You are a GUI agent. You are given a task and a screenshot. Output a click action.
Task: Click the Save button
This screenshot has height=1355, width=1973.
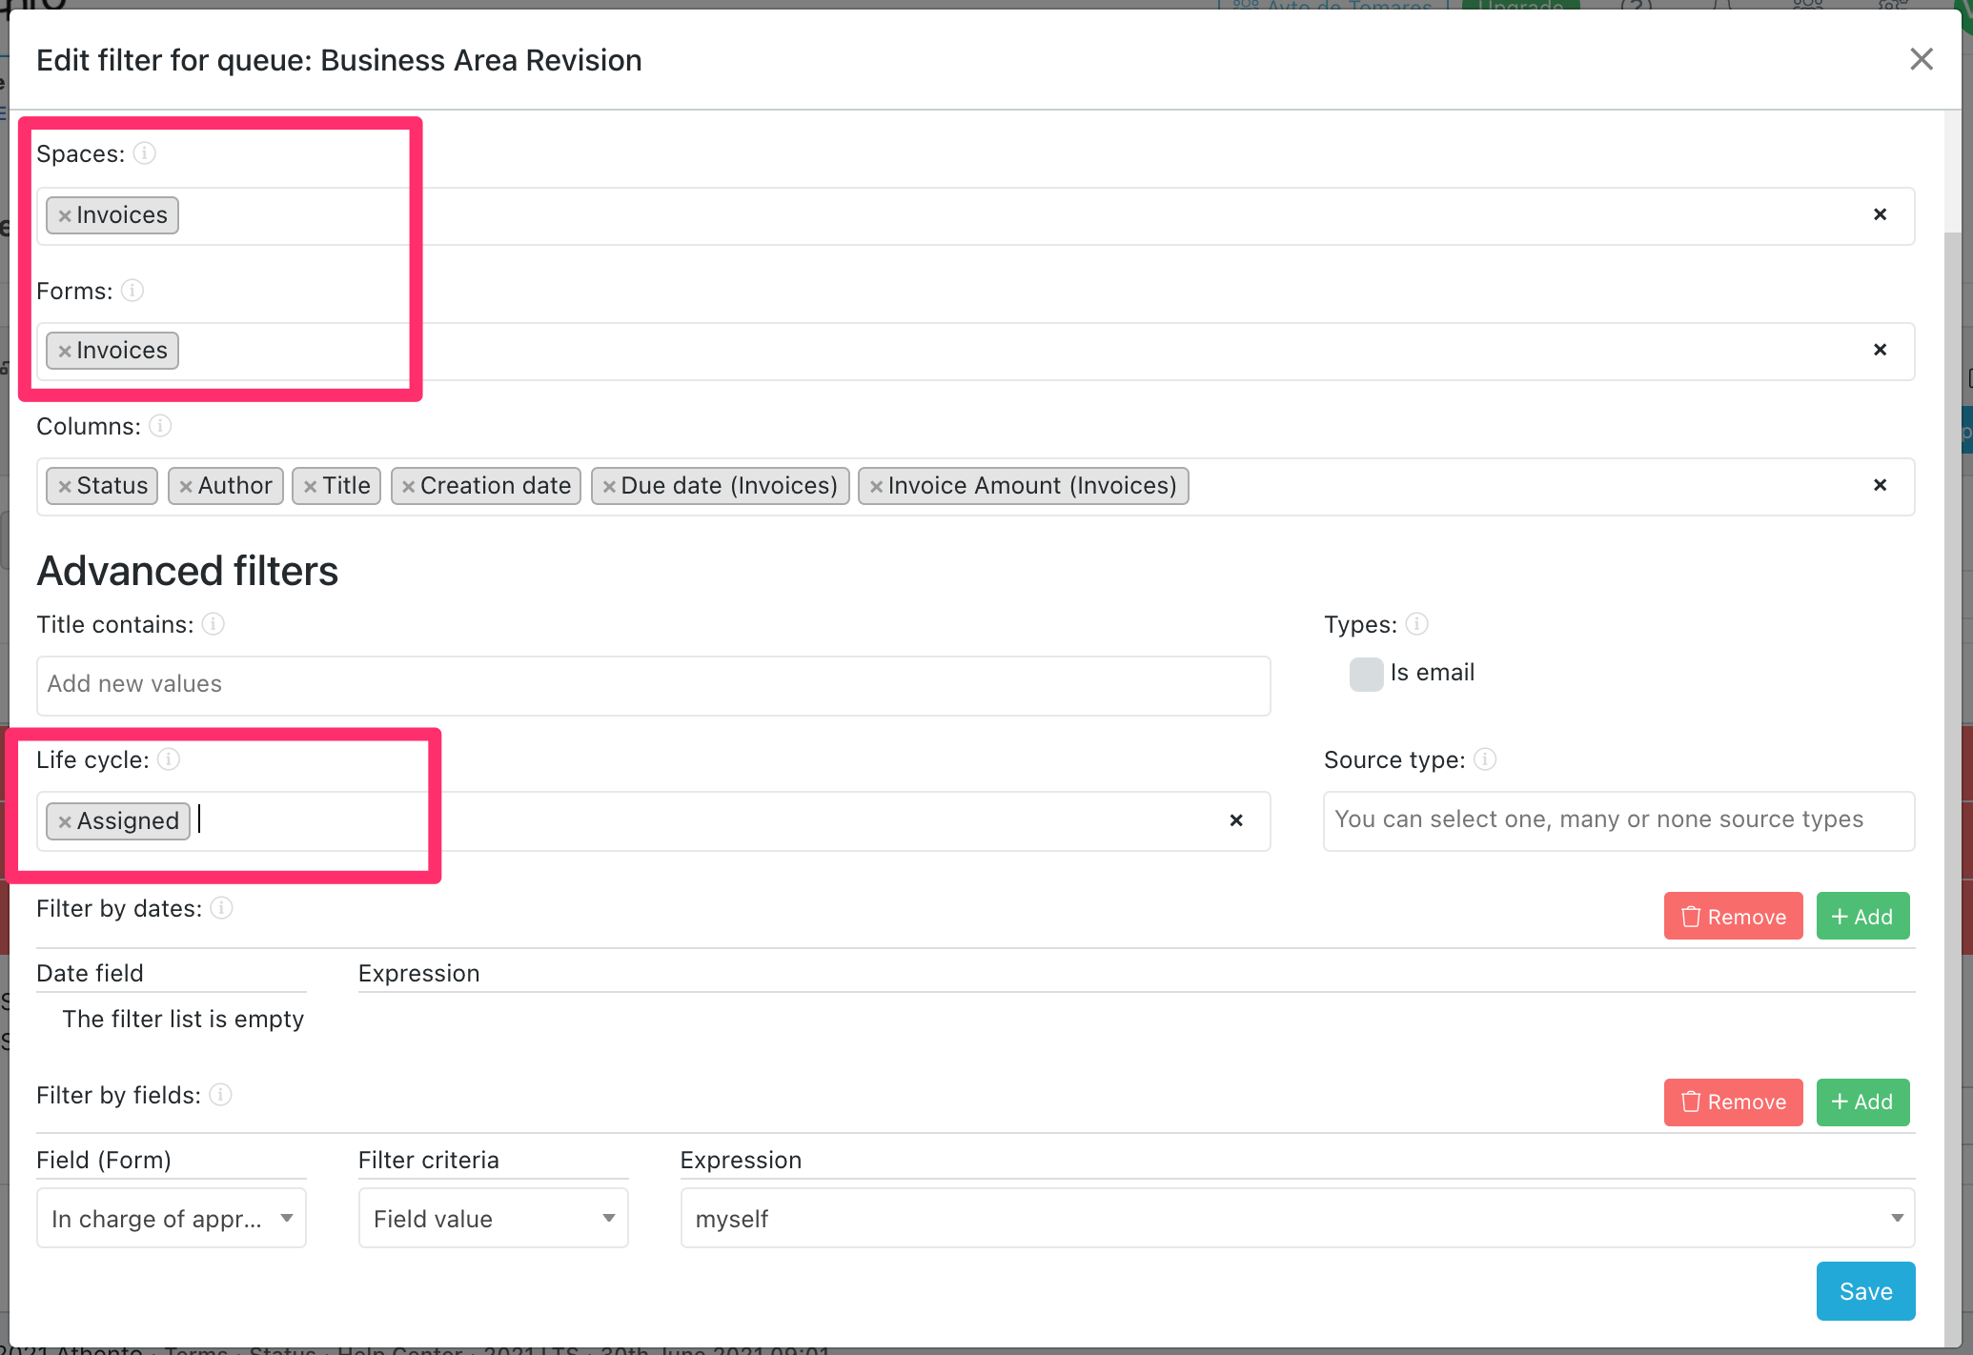tap(1864, 1291)
